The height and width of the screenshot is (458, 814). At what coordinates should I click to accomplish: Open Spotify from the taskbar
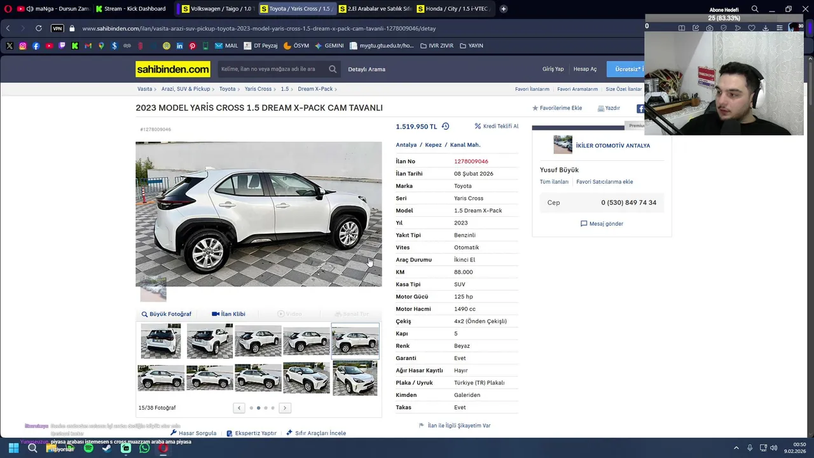click(x=88, y=448)
